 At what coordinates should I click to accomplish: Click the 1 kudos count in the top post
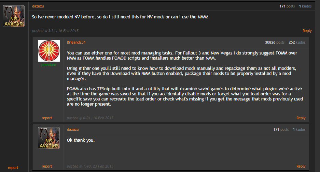(x=305, y=6)
